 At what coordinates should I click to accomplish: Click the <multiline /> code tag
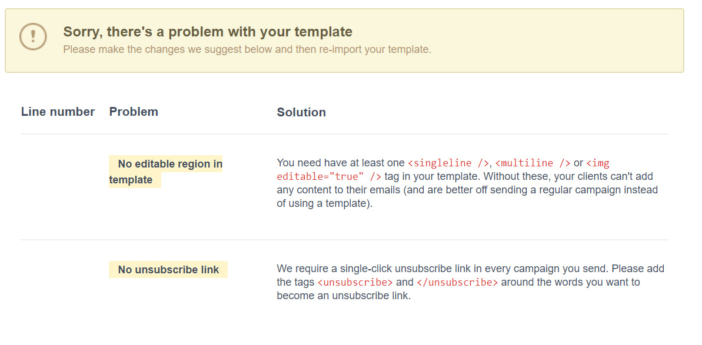[533, 163]
